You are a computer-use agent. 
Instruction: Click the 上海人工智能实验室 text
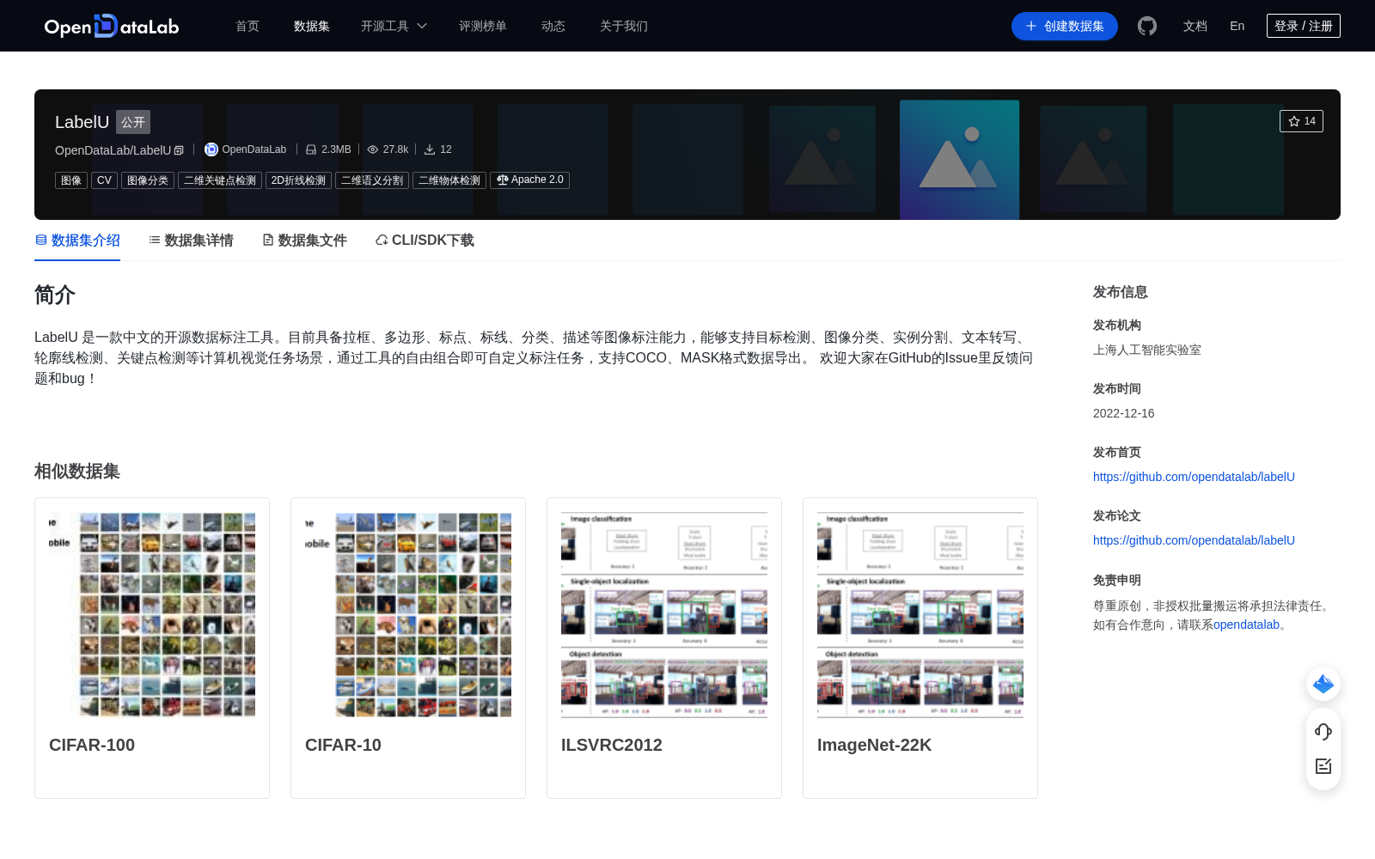click(x=1147, y=350)
